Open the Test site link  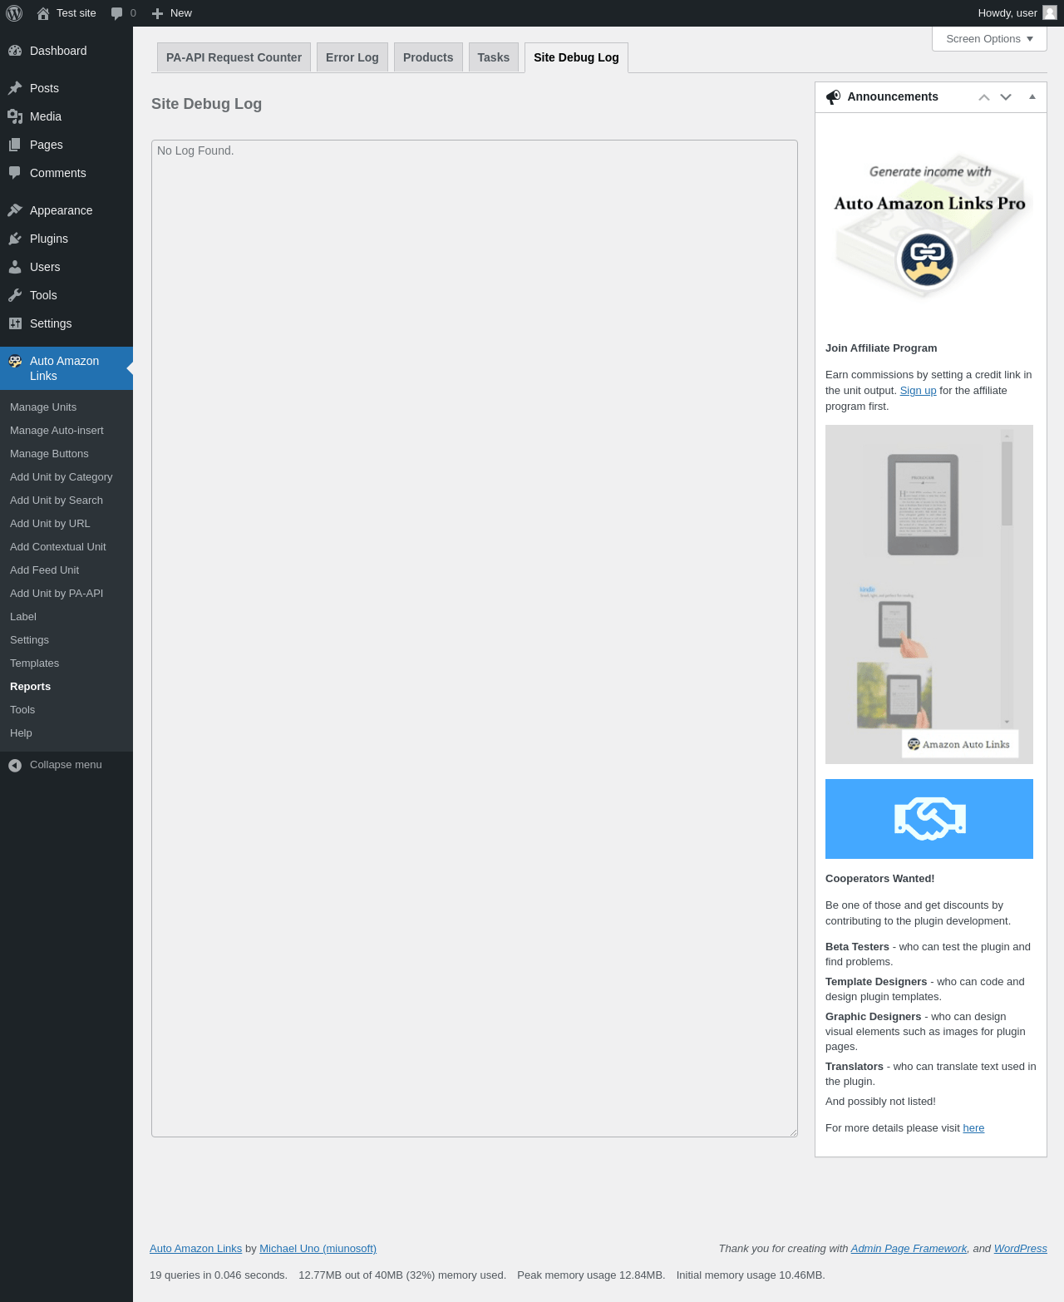click(x=66, y=13)
